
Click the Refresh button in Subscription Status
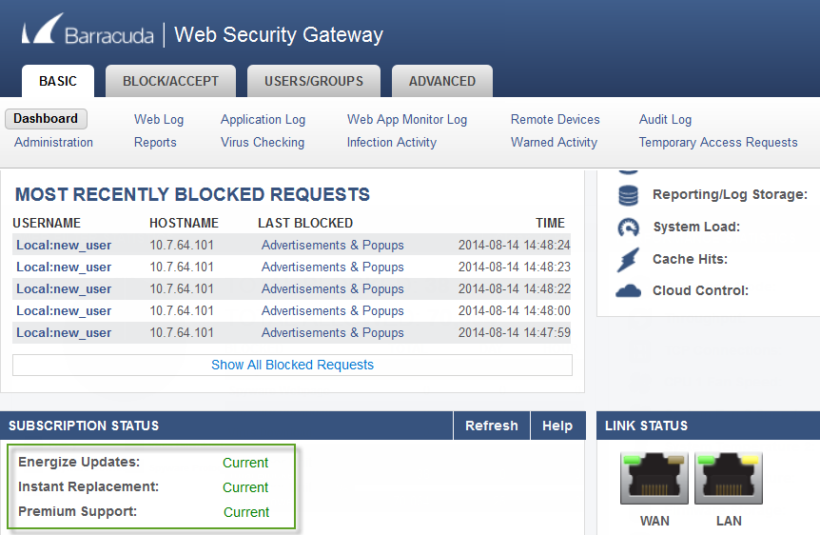[492, 426]
